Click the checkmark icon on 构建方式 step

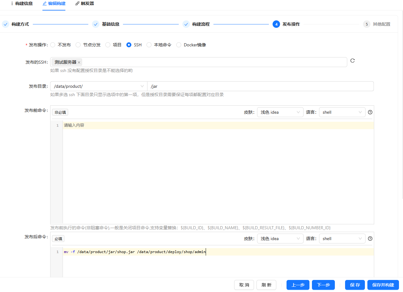tap(5, 24)
